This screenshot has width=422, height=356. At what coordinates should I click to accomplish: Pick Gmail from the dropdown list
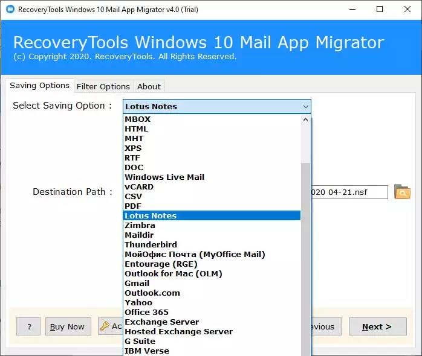tap(137, 284)
